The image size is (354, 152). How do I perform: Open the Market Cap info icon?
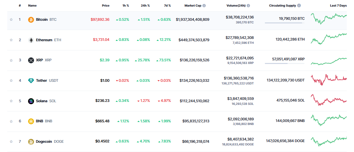click(x=204, y=6)
